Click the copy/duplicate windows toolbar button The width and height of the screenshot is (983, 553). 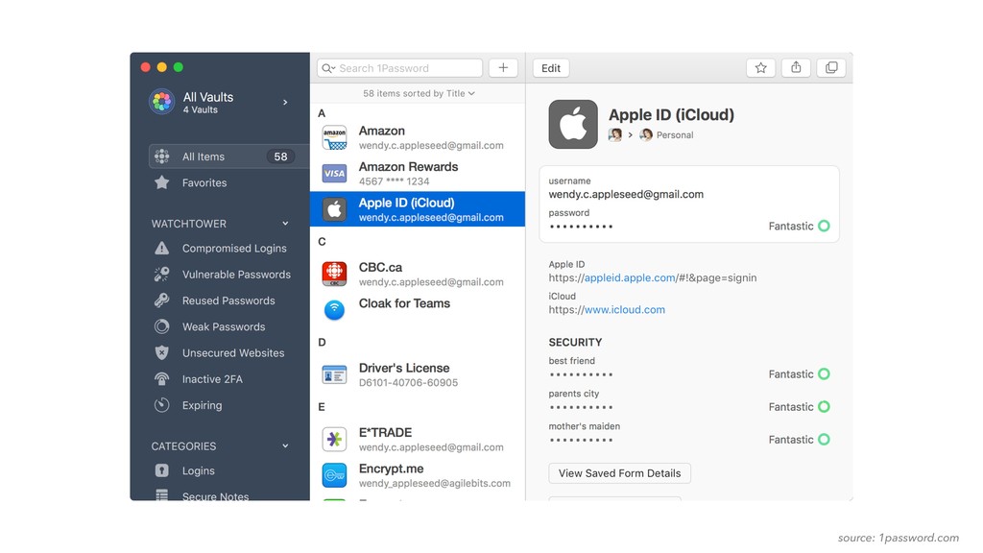[830, 68]
